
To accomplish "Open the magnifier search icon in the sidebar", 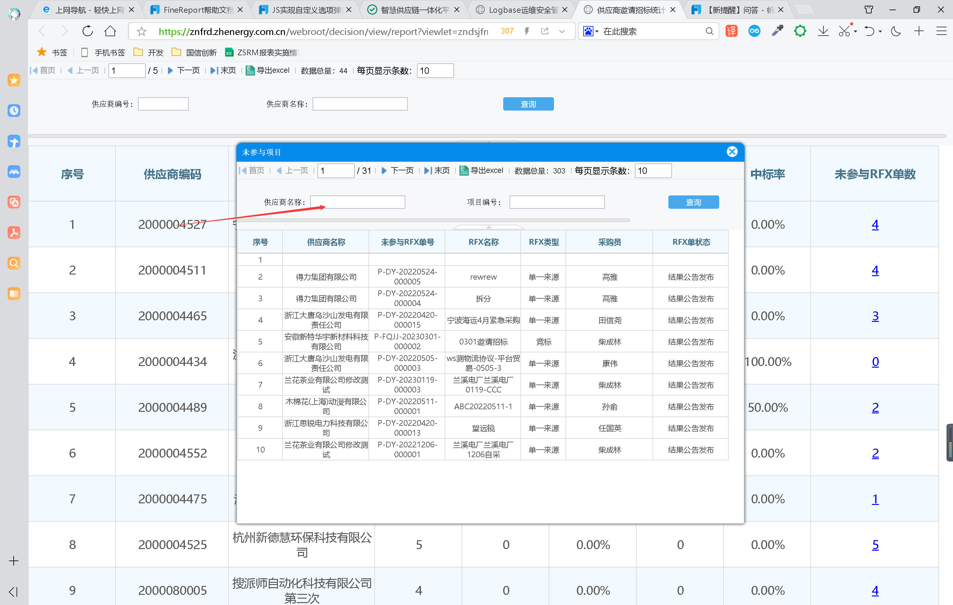I will pyautogui.click(x=14, y=263).
